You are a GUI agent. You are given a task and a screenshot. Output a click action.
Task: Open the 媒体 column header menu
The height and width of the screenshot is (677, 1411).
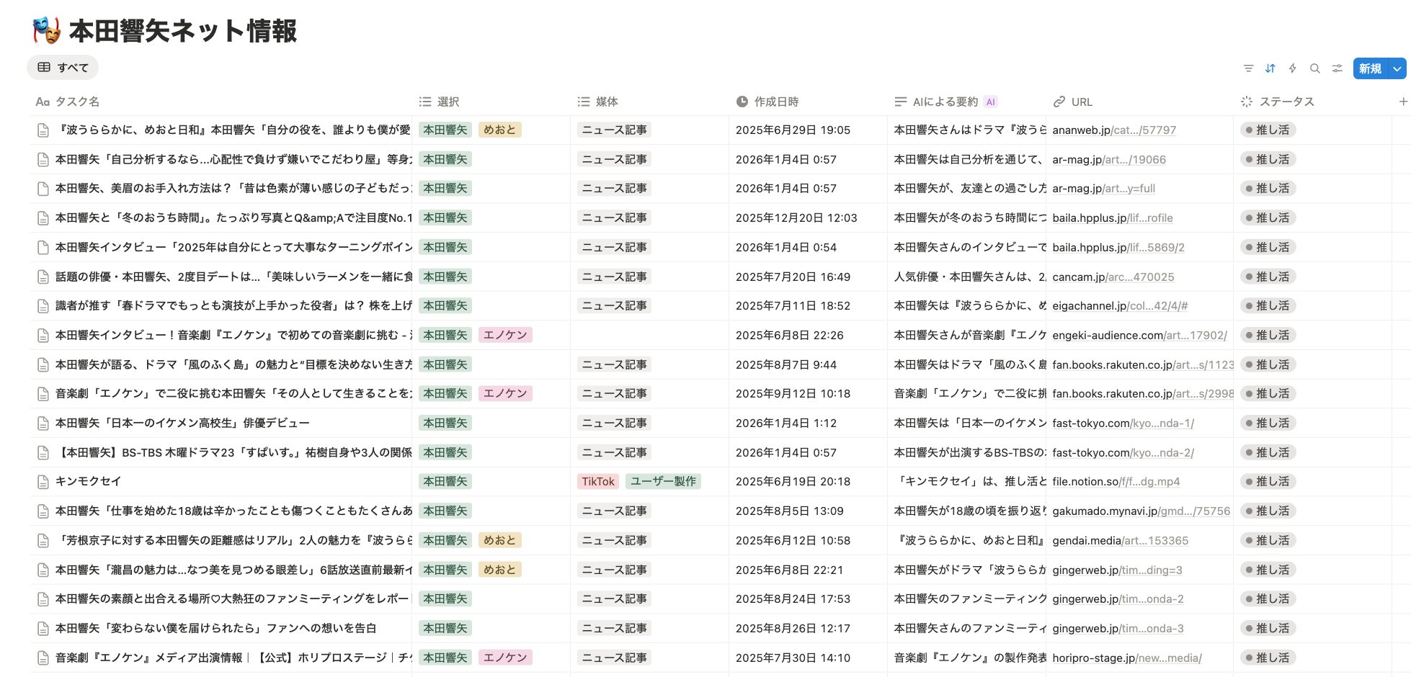click(x=606, y=102)
